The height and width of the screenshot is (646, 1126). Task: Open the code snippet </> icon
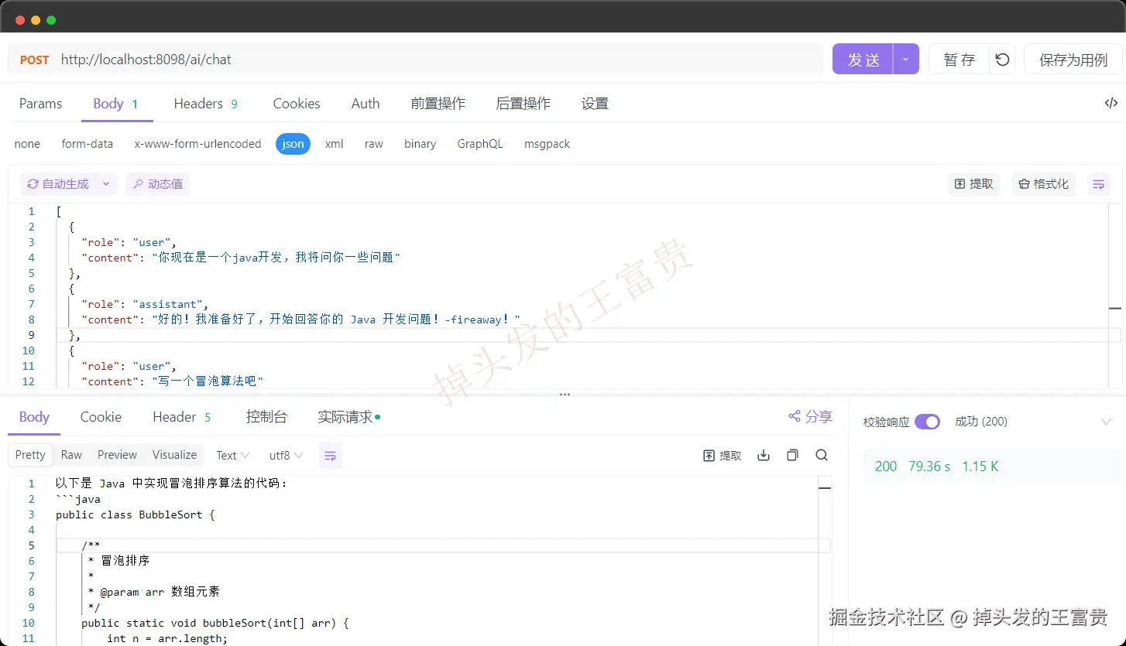[1111, 103]
